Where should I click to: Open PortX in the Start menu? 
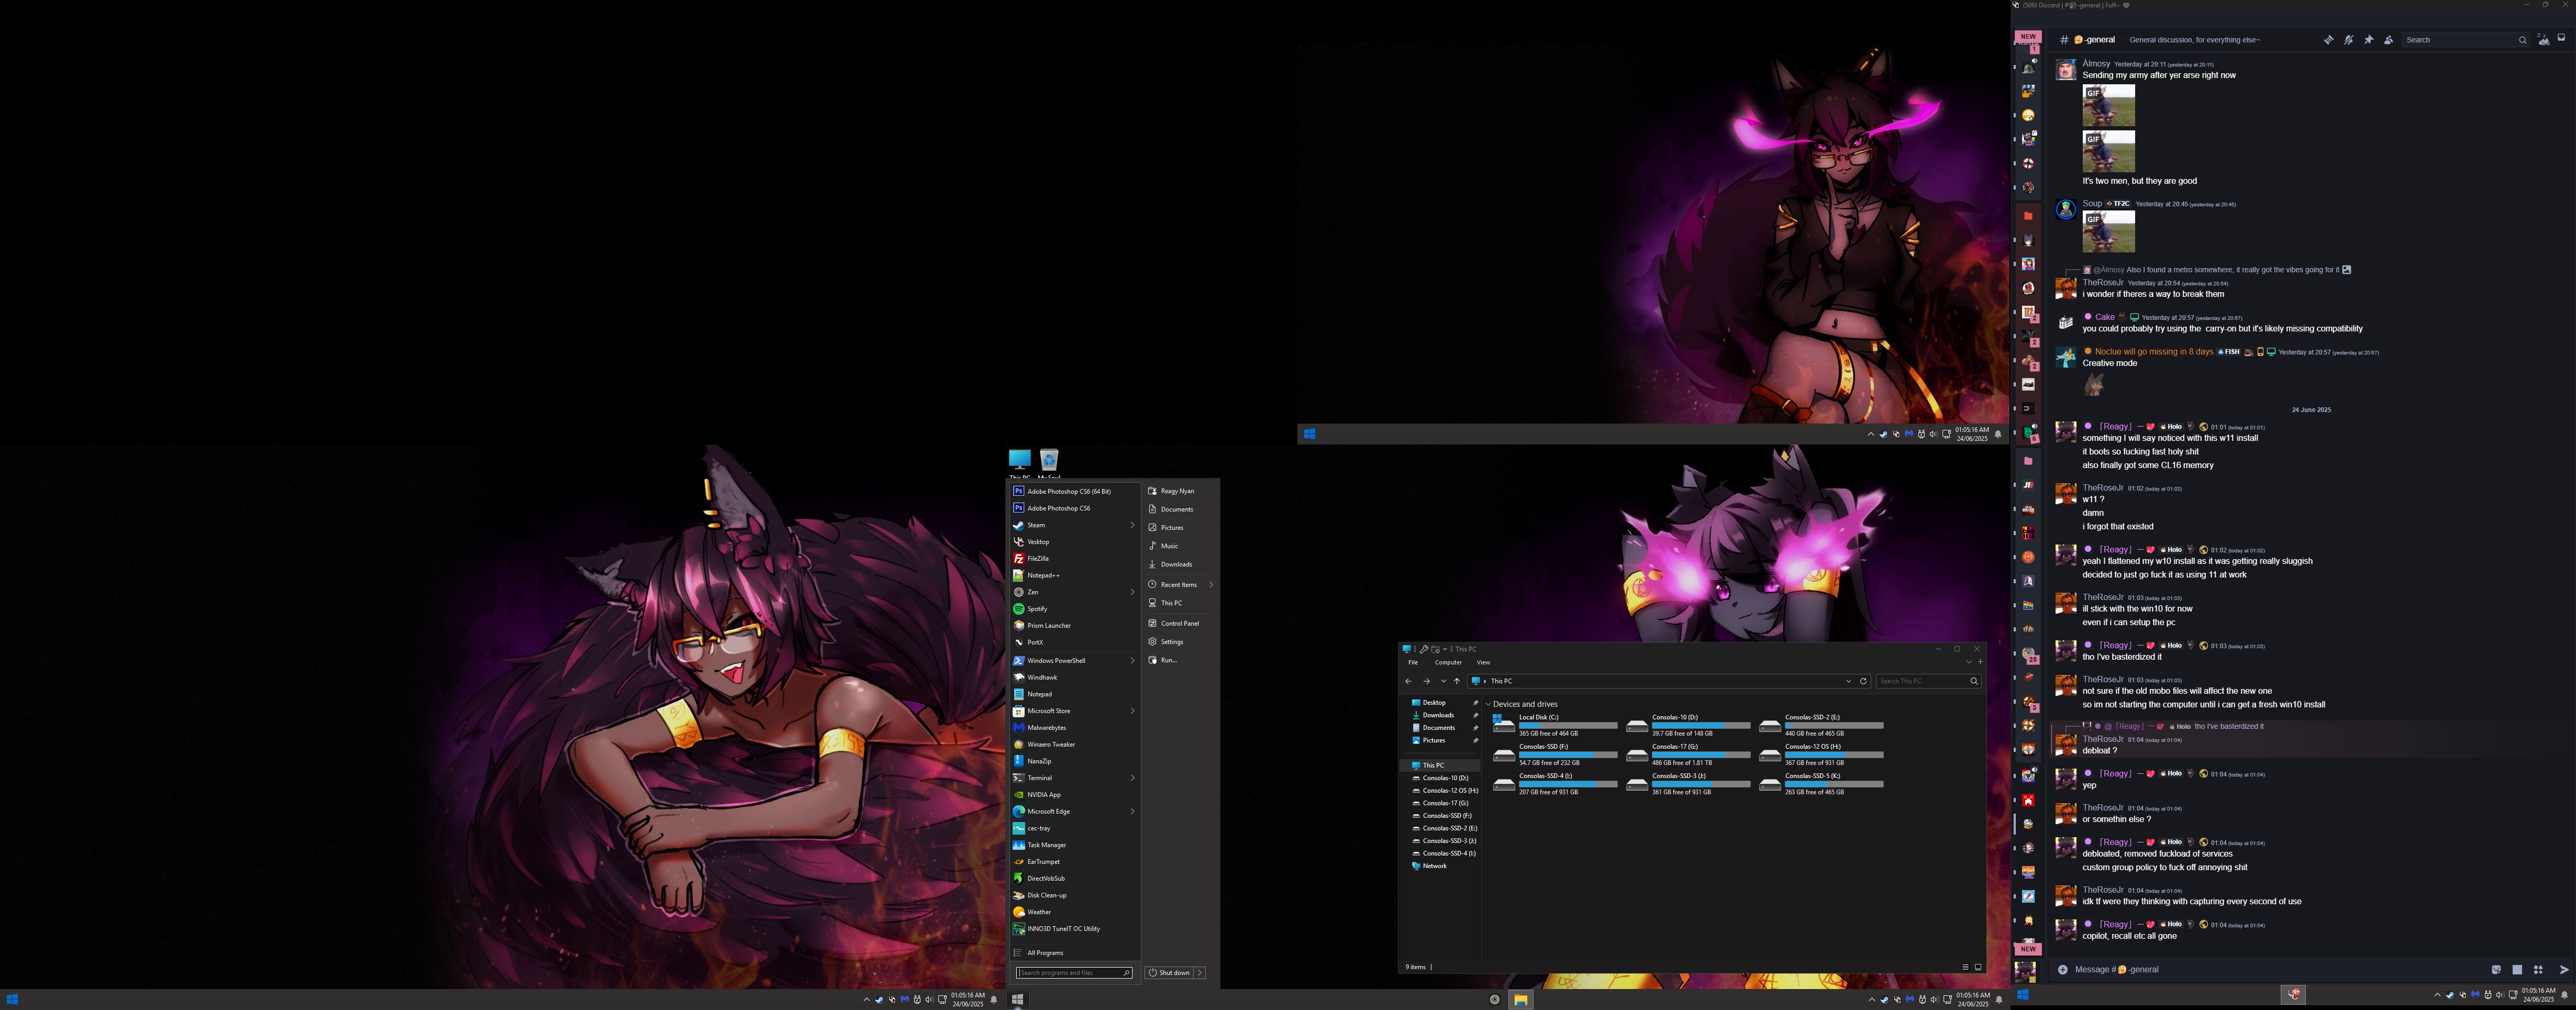1075,642
